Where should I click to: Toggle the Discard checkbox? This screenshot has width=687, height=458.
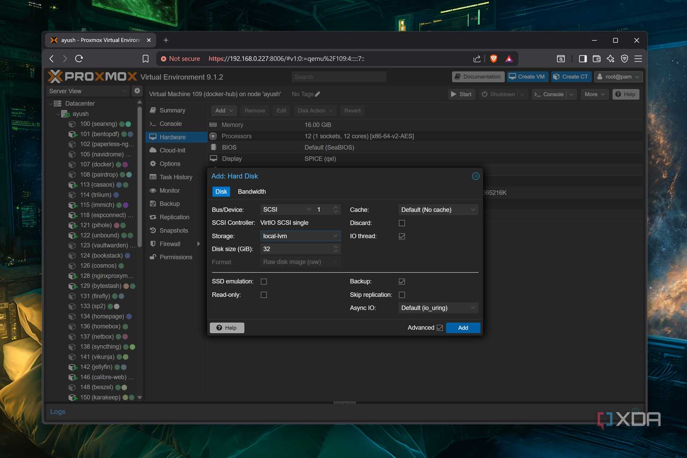point(402,223)
